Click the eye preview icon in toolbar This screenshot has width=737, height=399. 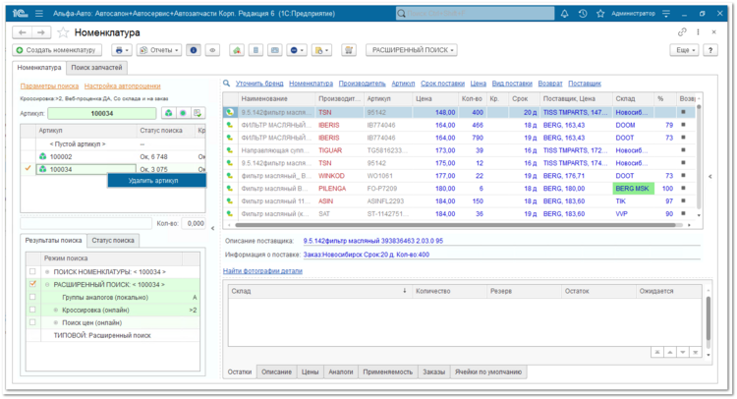212,50
